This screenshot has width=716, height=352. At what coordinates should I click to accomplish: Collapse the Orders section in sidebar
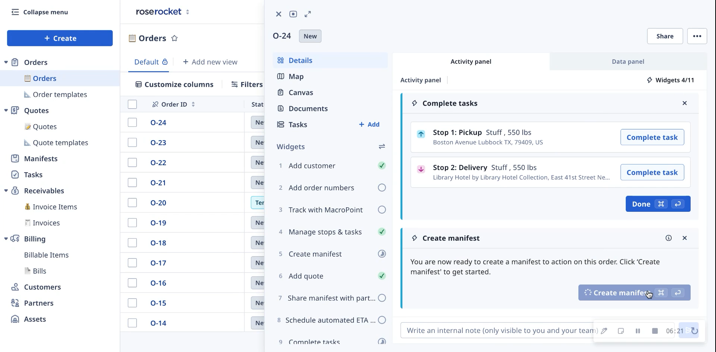[6, 62]
